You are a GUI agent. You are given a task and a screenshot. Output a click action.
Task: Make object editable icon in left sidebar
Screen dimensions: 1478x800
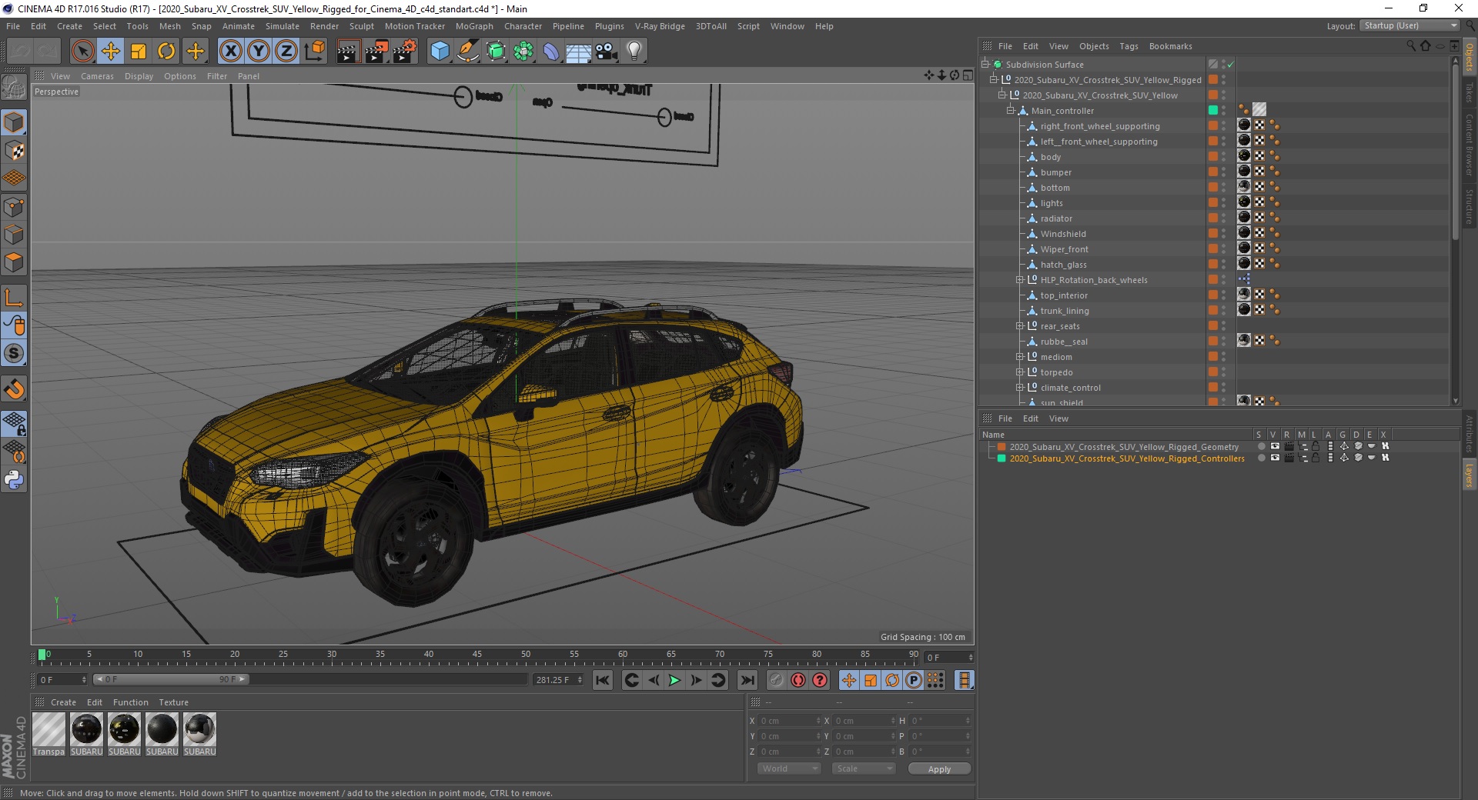[14, 88]
